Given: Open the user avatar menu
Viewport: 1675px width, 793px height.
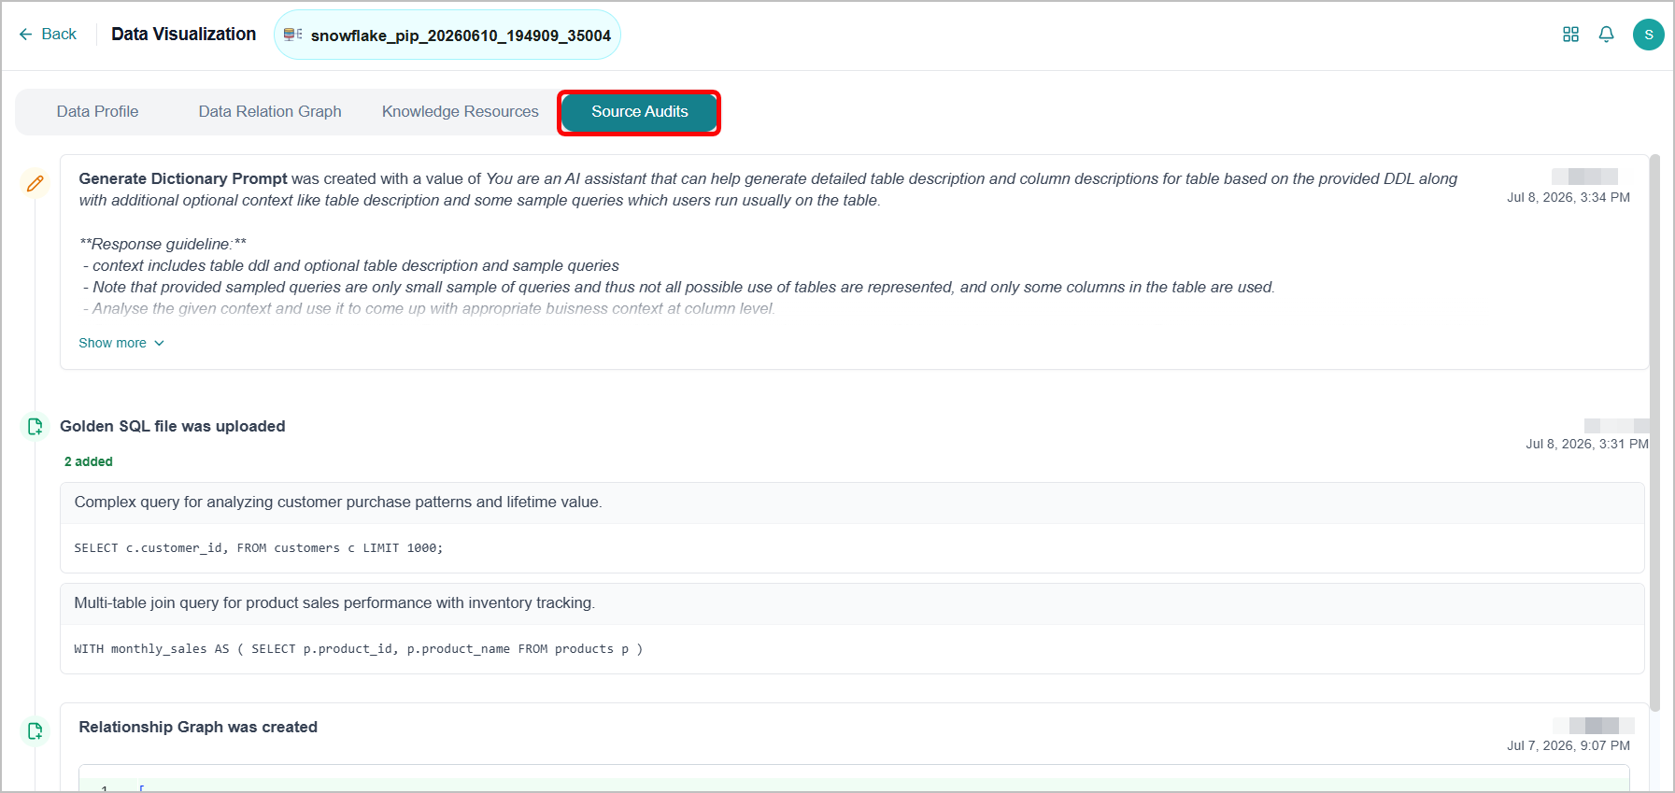Looking at the screenshot, I should (x=1649, y=35).
